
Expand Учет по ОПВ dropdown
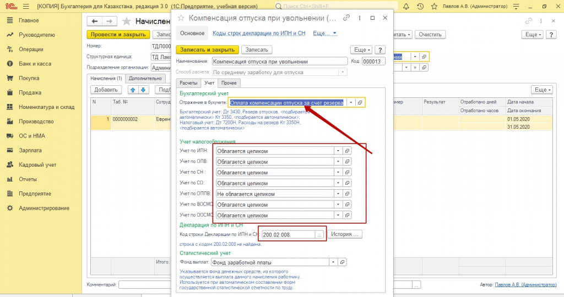(x=338, y=162)
